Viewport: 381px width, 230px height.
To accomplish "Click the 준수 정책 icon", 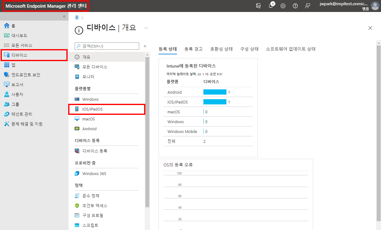I will [x=77, y=196].
